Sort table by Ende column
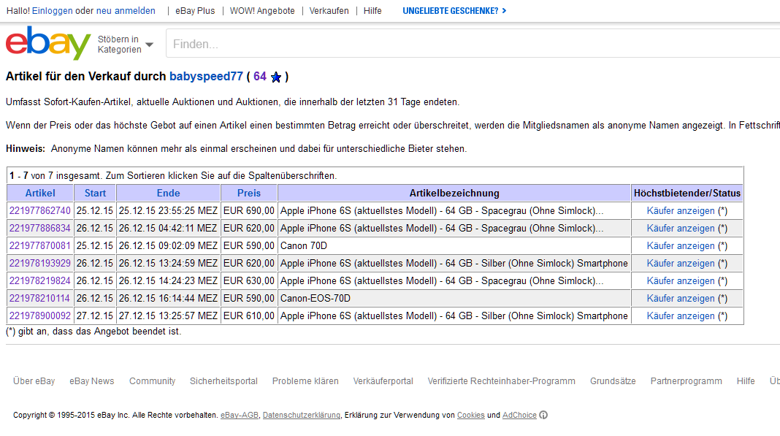This screenshot has width=780, height=436. (x=168, y=193)
